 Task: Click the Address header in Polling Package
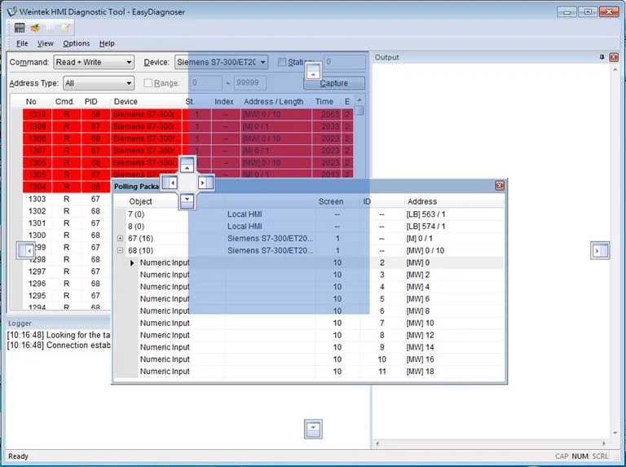coord(422,201)
